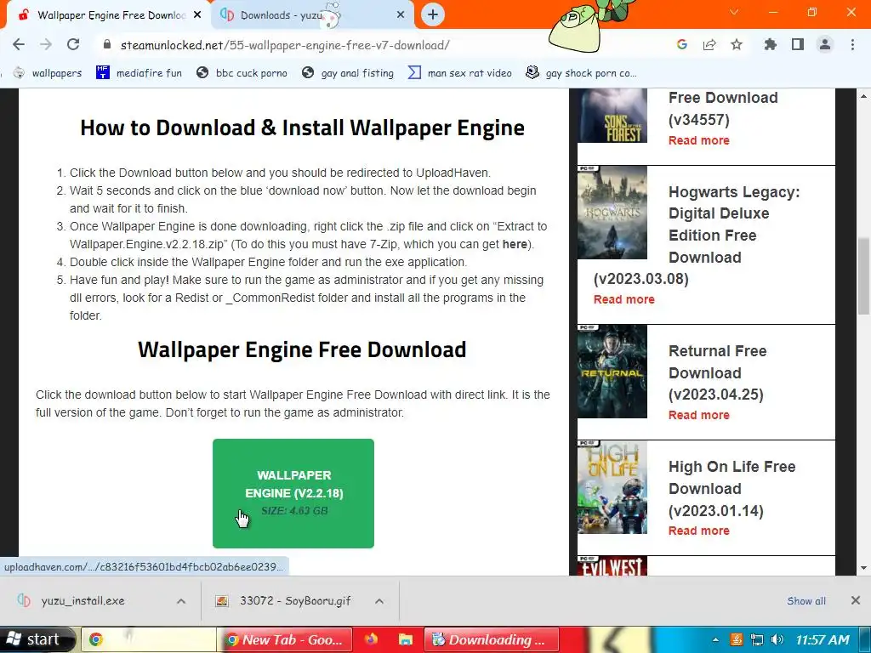The width and height of the screenshot is (871, 653).
Task: Share this page using share icon
Action: pyautogui.click(x=709, y=44)
